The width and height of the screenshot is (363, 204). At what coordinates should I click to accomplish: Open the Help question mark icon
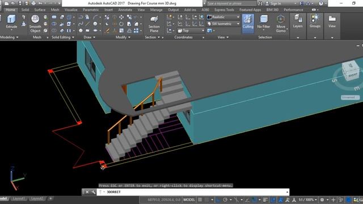click(321, 3)
